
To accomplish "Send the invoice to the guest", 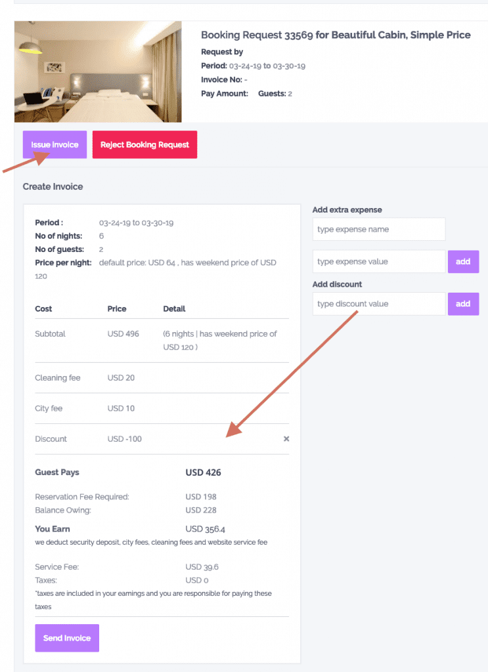I will 66,637.
